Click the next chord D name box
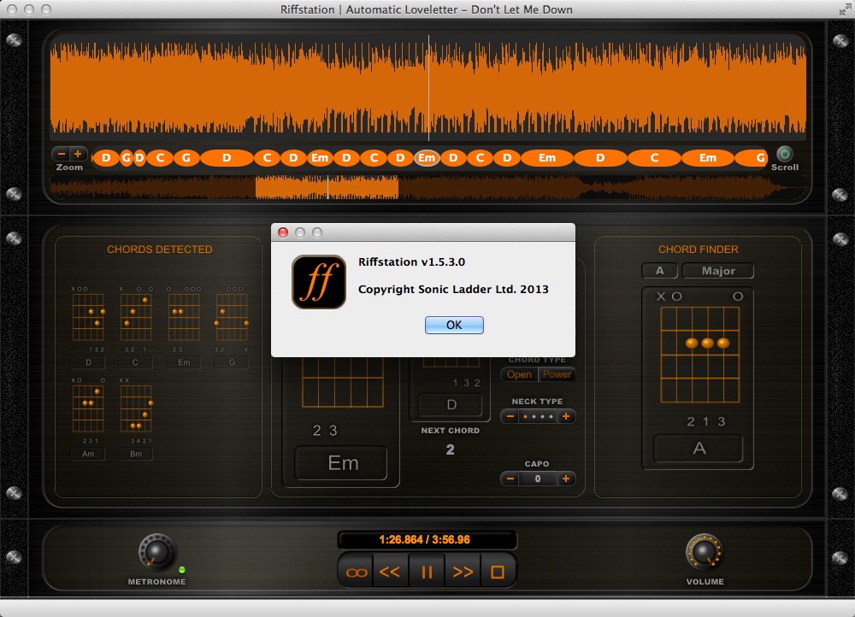855x617 pixels. pos(451,404)
